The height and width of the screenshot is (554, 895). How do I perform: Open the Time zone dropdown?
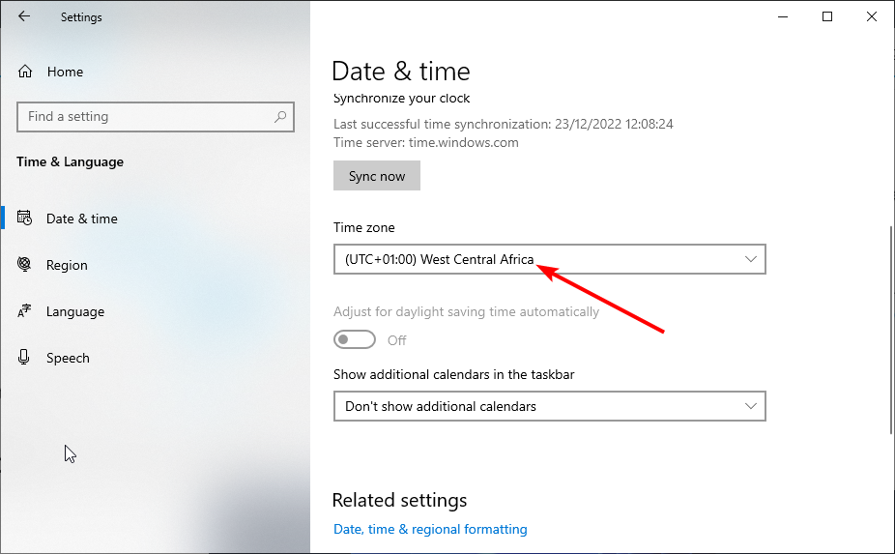(550, 259)
